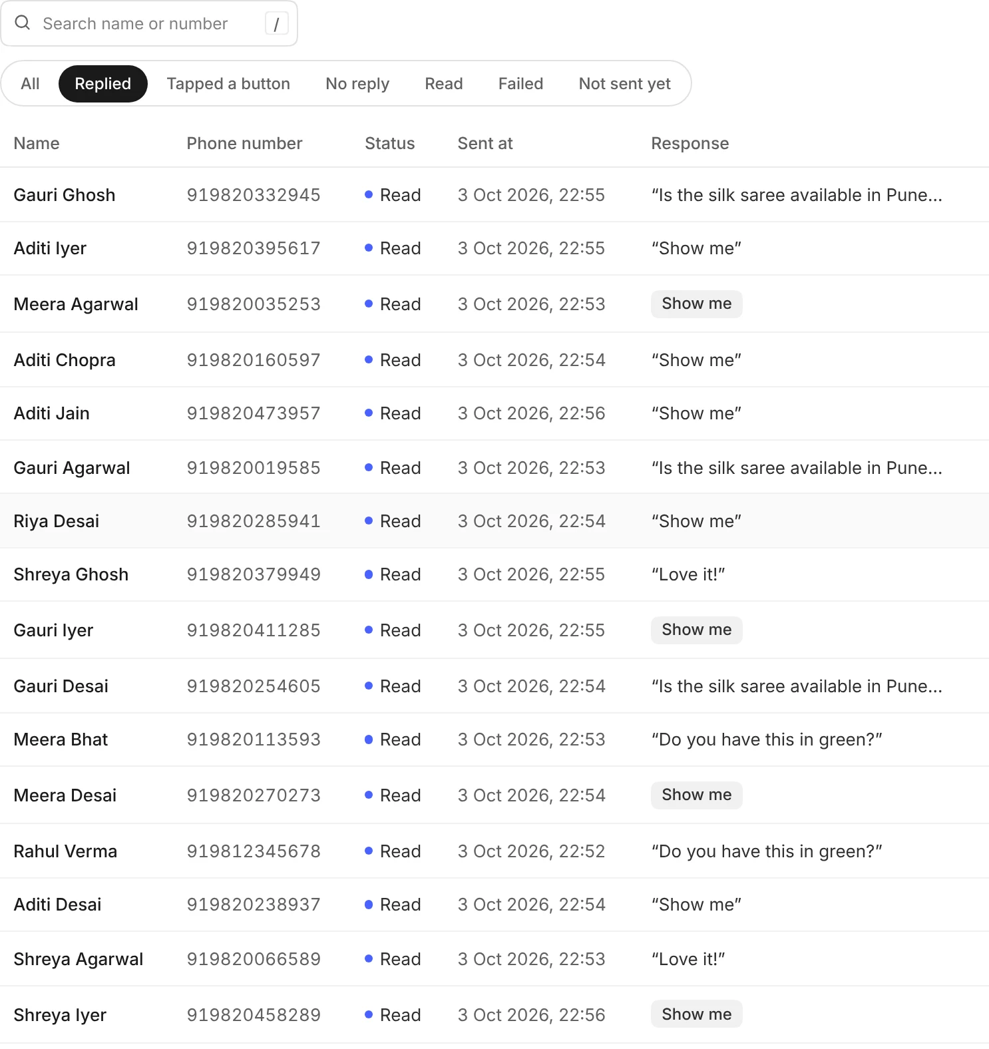The height and width of the screenshot is (1049, 989).
Task: Open the Aditi Jain row
Action: click(x=494, y=413)
